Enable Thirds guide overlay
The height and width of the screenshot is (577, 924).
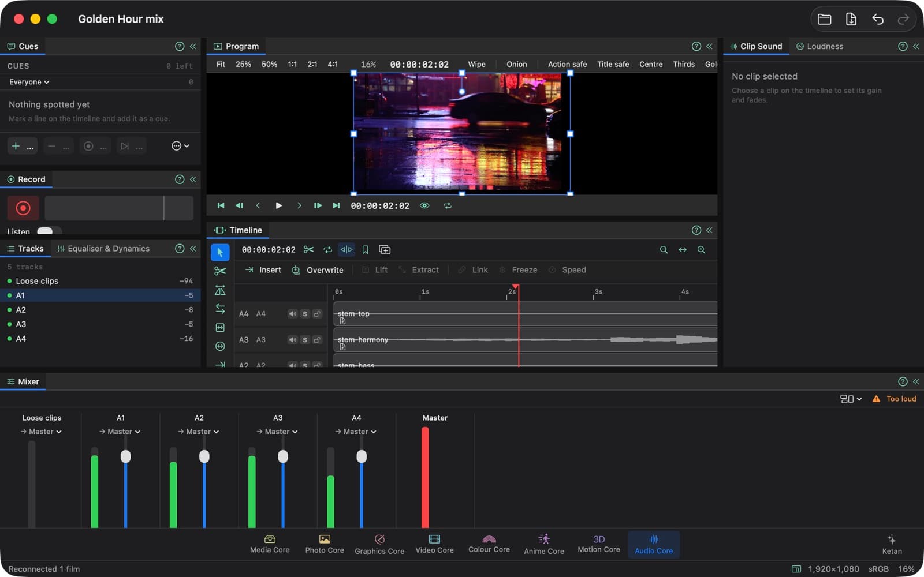(x=684, y=64)
